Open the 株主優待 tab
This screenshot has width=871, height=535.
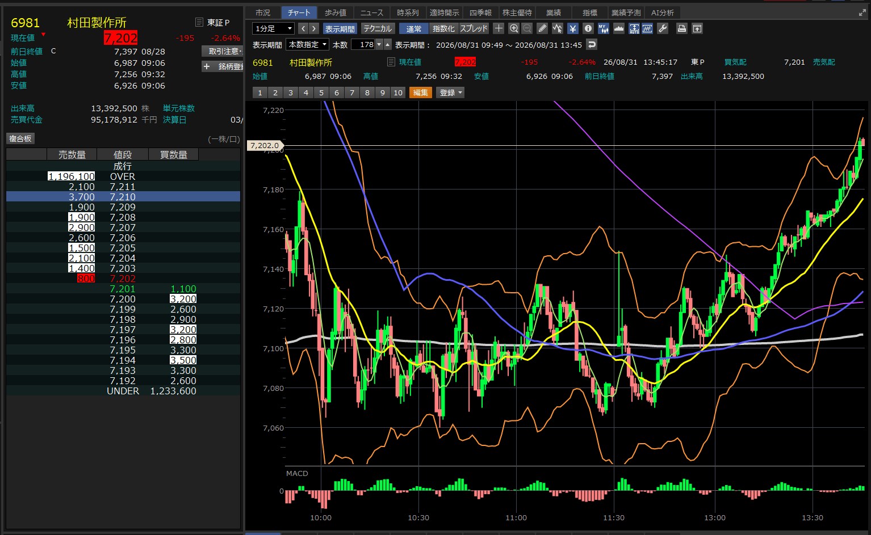[517, 12]
